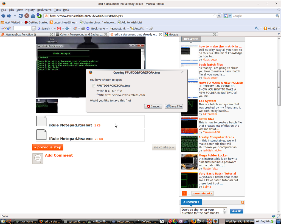Cancel the file download dialog
281x224 pixels.
point(153,106)
